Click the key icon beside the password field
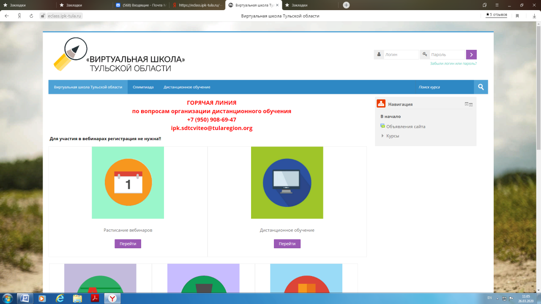Viewport: 541px width, 304px height. pos(425,54)
